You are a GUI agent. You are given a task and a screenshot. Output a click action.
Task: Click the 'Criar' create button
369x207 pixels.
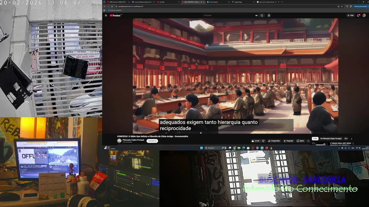(x=351, y=16)
